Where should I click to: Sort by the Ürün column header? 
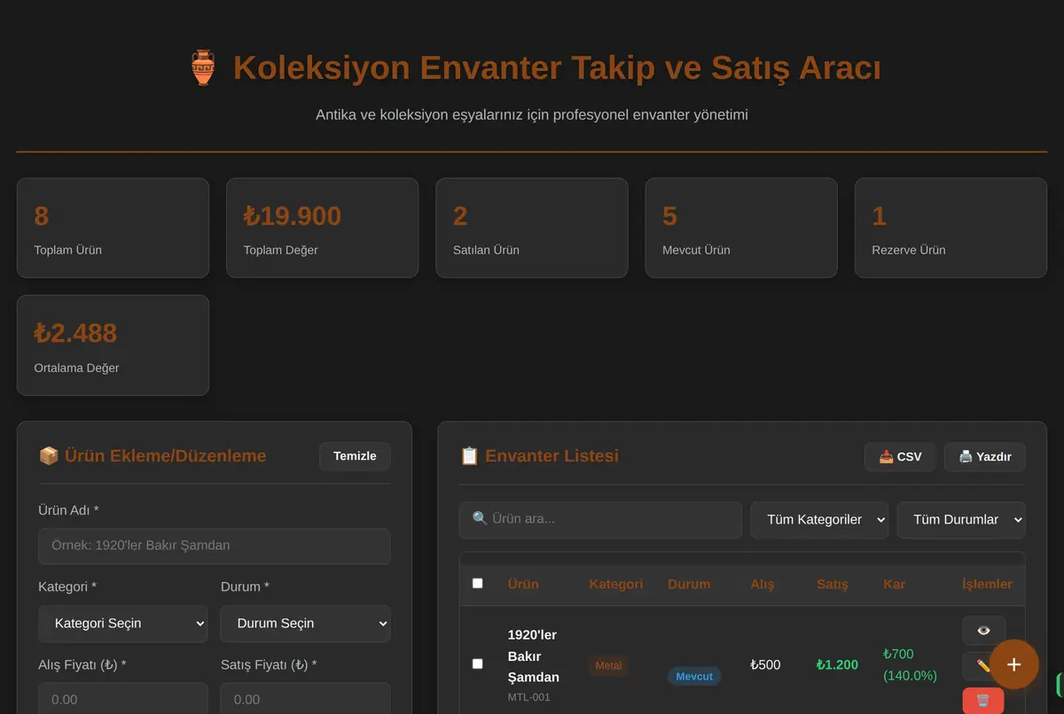tap(523, 585)
